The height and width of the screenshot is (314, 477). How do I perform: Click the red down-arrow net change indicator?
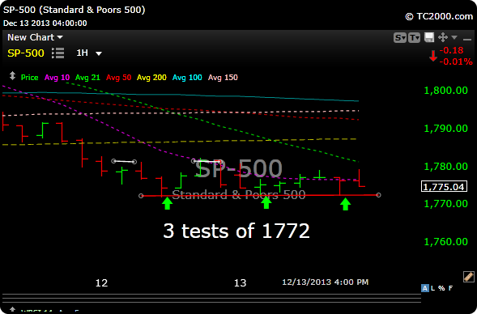tap(433, 56)
